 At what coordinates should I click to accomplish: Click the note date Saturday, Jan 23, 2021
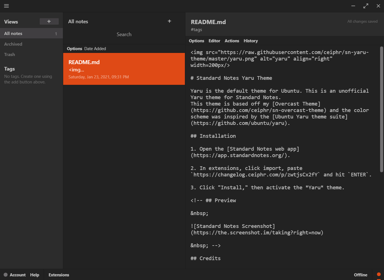point(98,77)
